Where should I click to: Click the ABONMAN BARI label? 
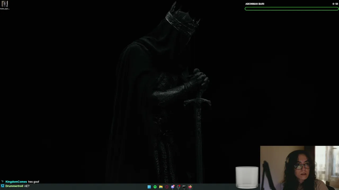coord(255,4)
